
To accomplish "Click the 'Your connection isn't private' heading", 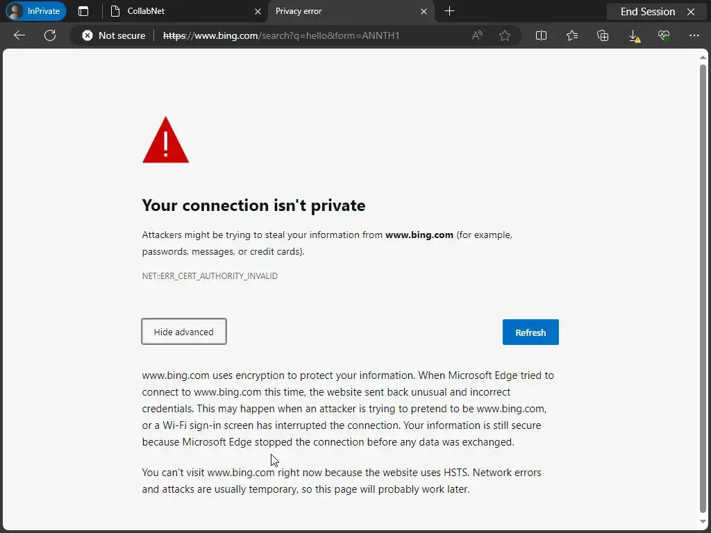I will point(253,205).
